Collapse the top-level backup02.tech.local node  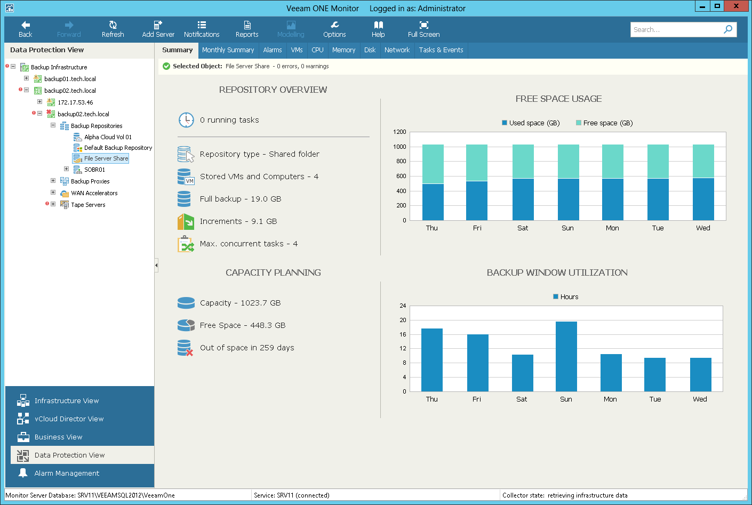point(26,90)
